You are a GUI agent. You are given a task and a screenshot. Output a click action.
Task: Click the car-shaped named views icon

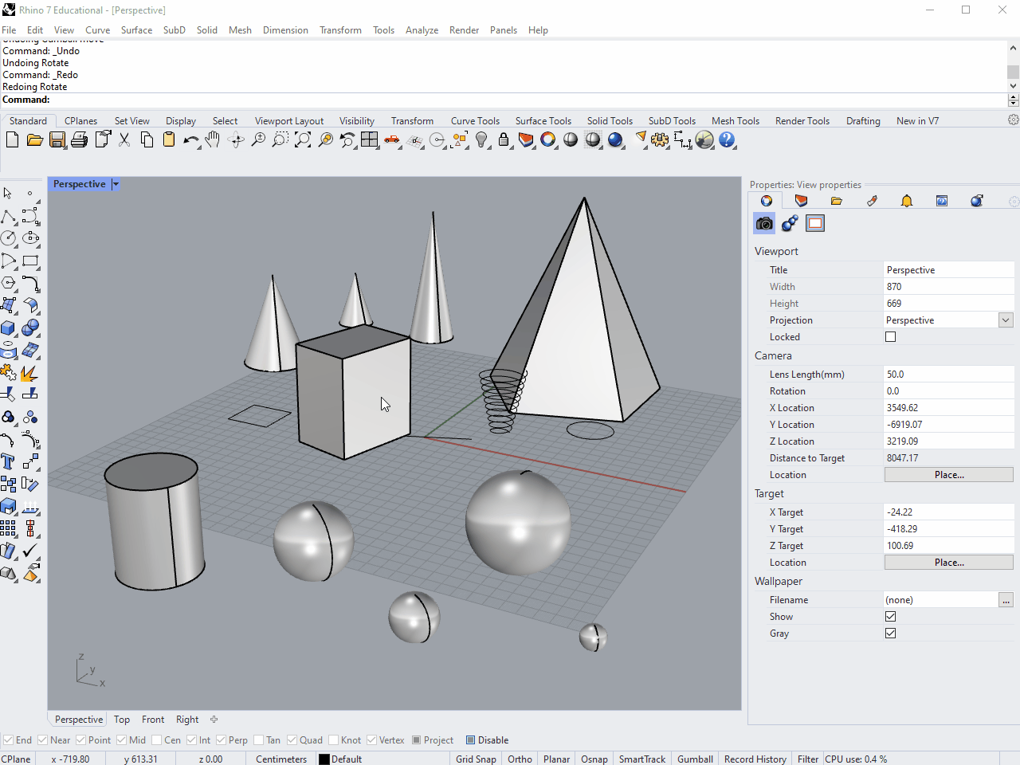[392, 140]
